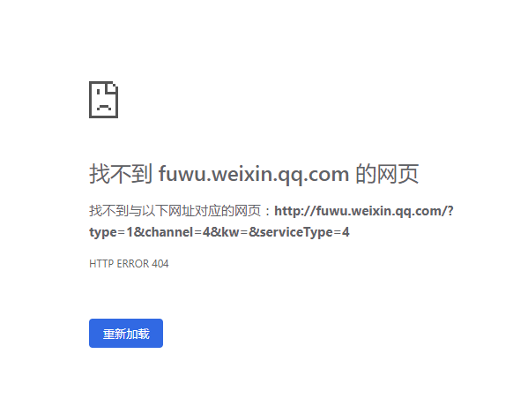Click the word ERROR in the status line
The height and width of the screenshot is (414, 528).
pyautogui.click(x=133, y=264)
